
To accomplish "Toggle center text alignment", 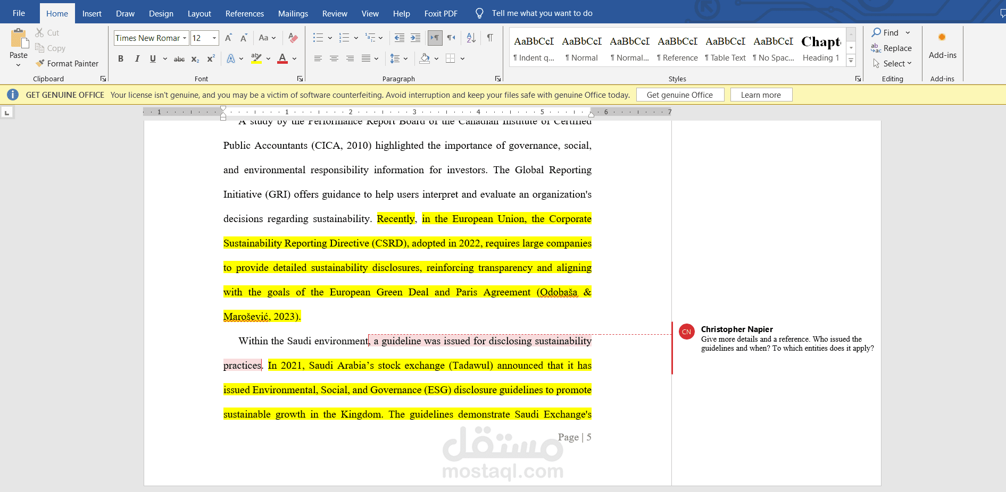I will click(x=334, y=58).
